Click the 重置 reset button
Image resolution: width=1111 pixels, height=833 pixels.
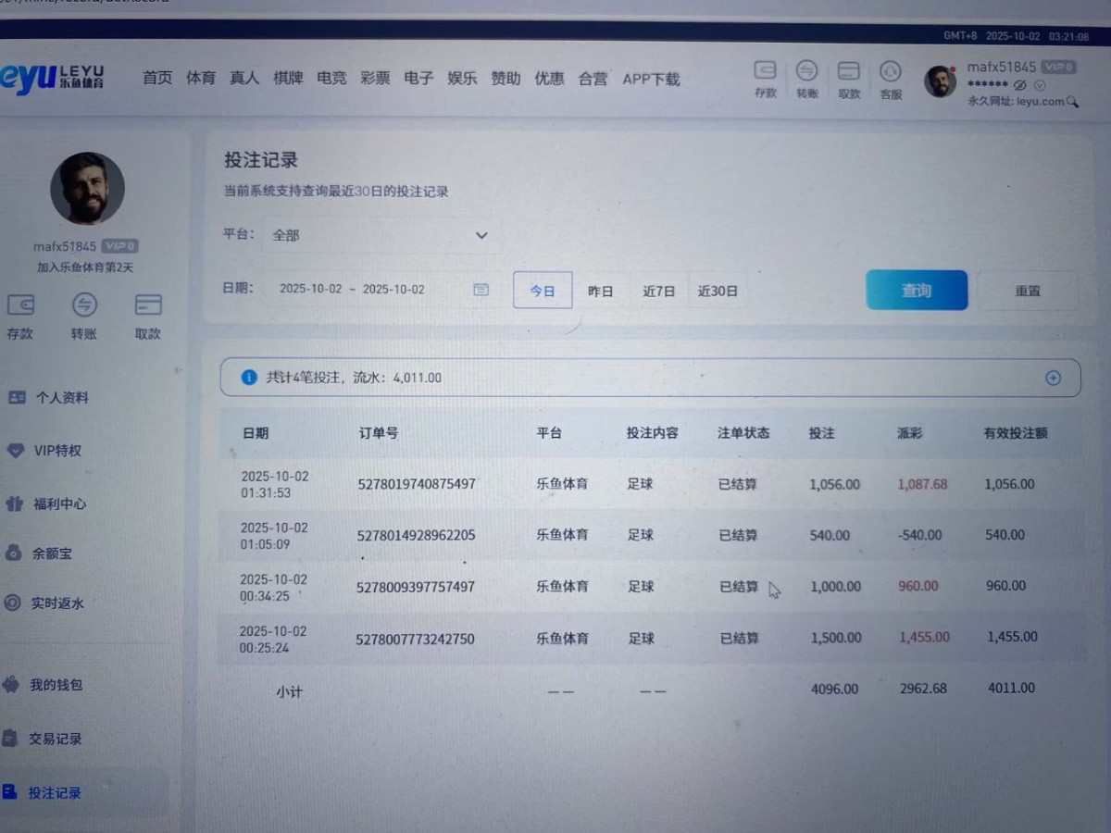(x=1028, y=290)
